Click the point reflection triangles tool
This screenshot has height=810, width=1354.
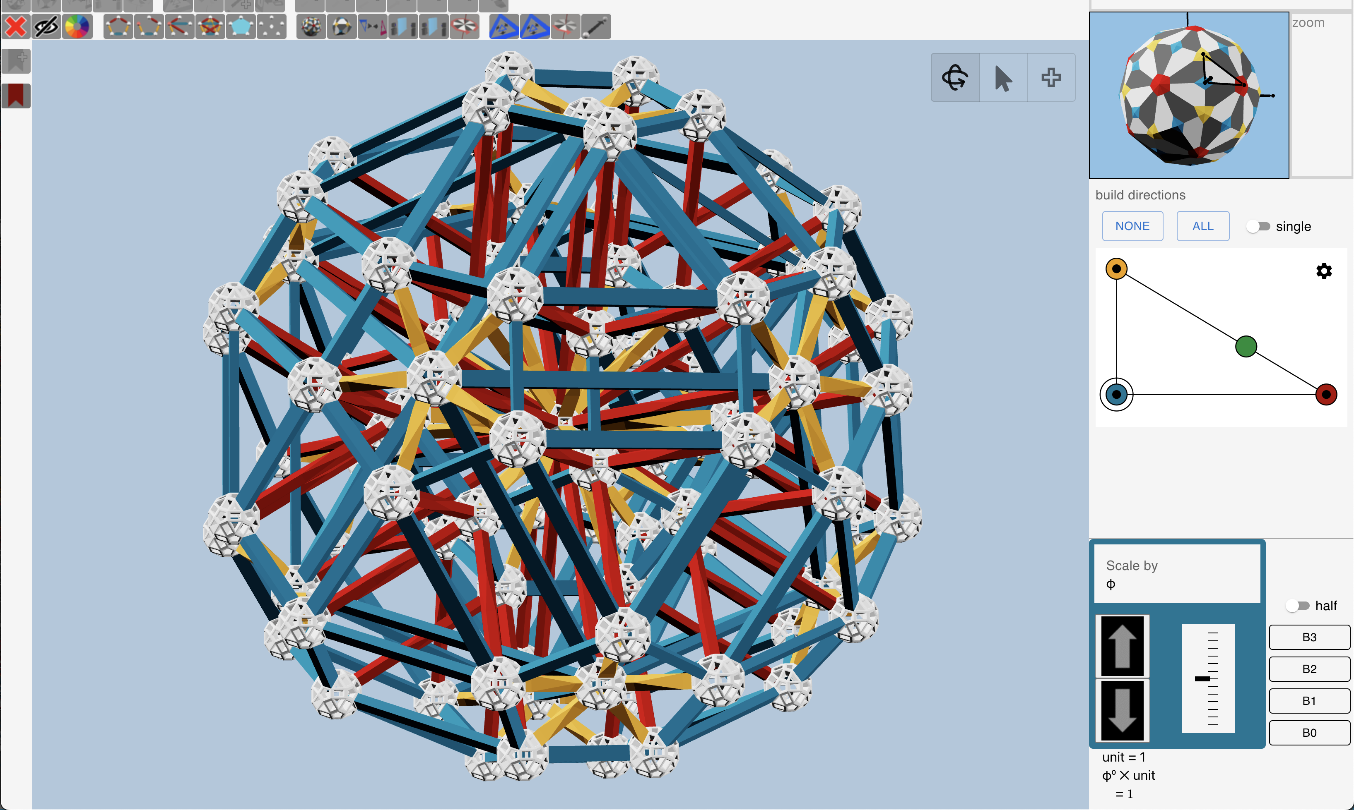tap(373, 26)
